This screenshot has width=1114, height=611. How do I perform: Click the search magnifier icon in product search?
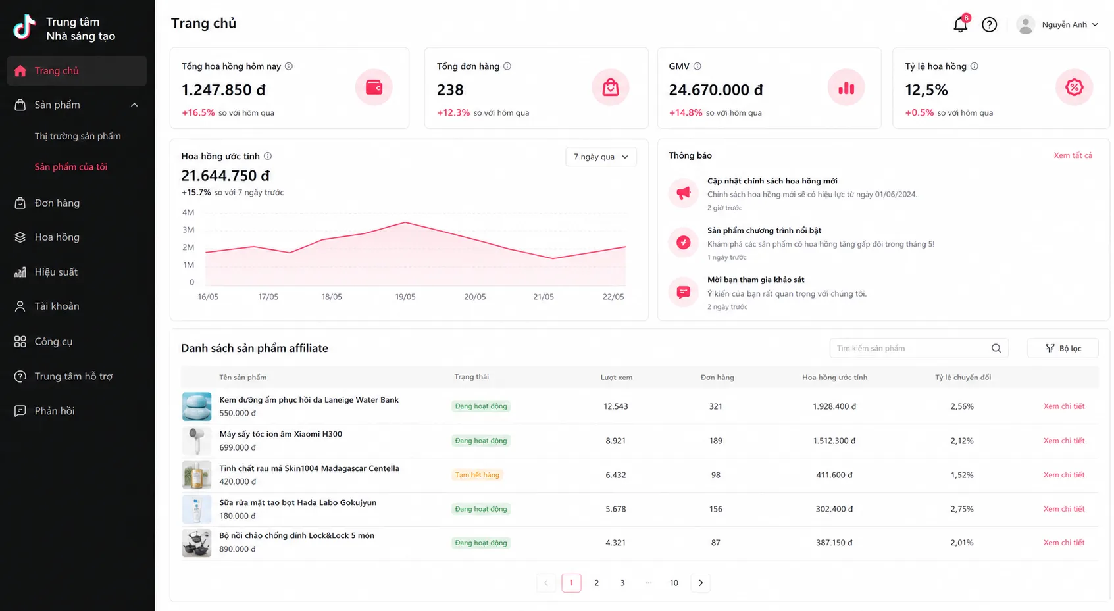996,348
